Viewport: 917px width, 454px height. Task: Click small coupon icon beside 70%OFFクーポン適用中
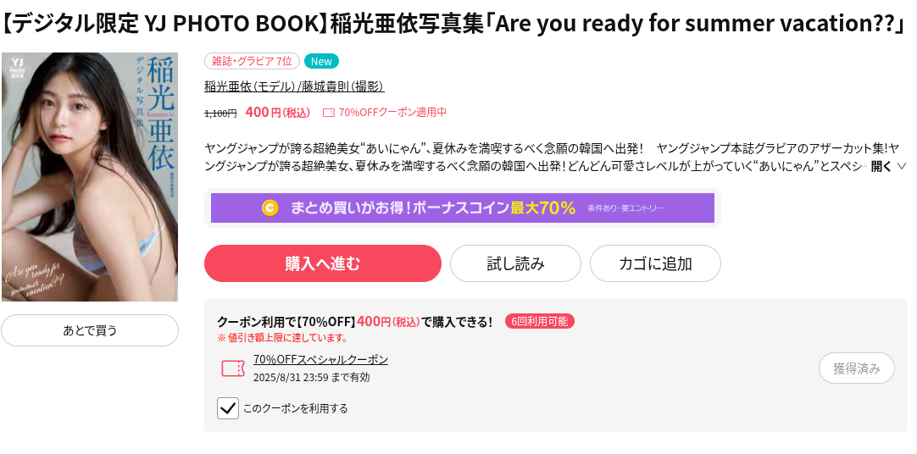(329, 112)
